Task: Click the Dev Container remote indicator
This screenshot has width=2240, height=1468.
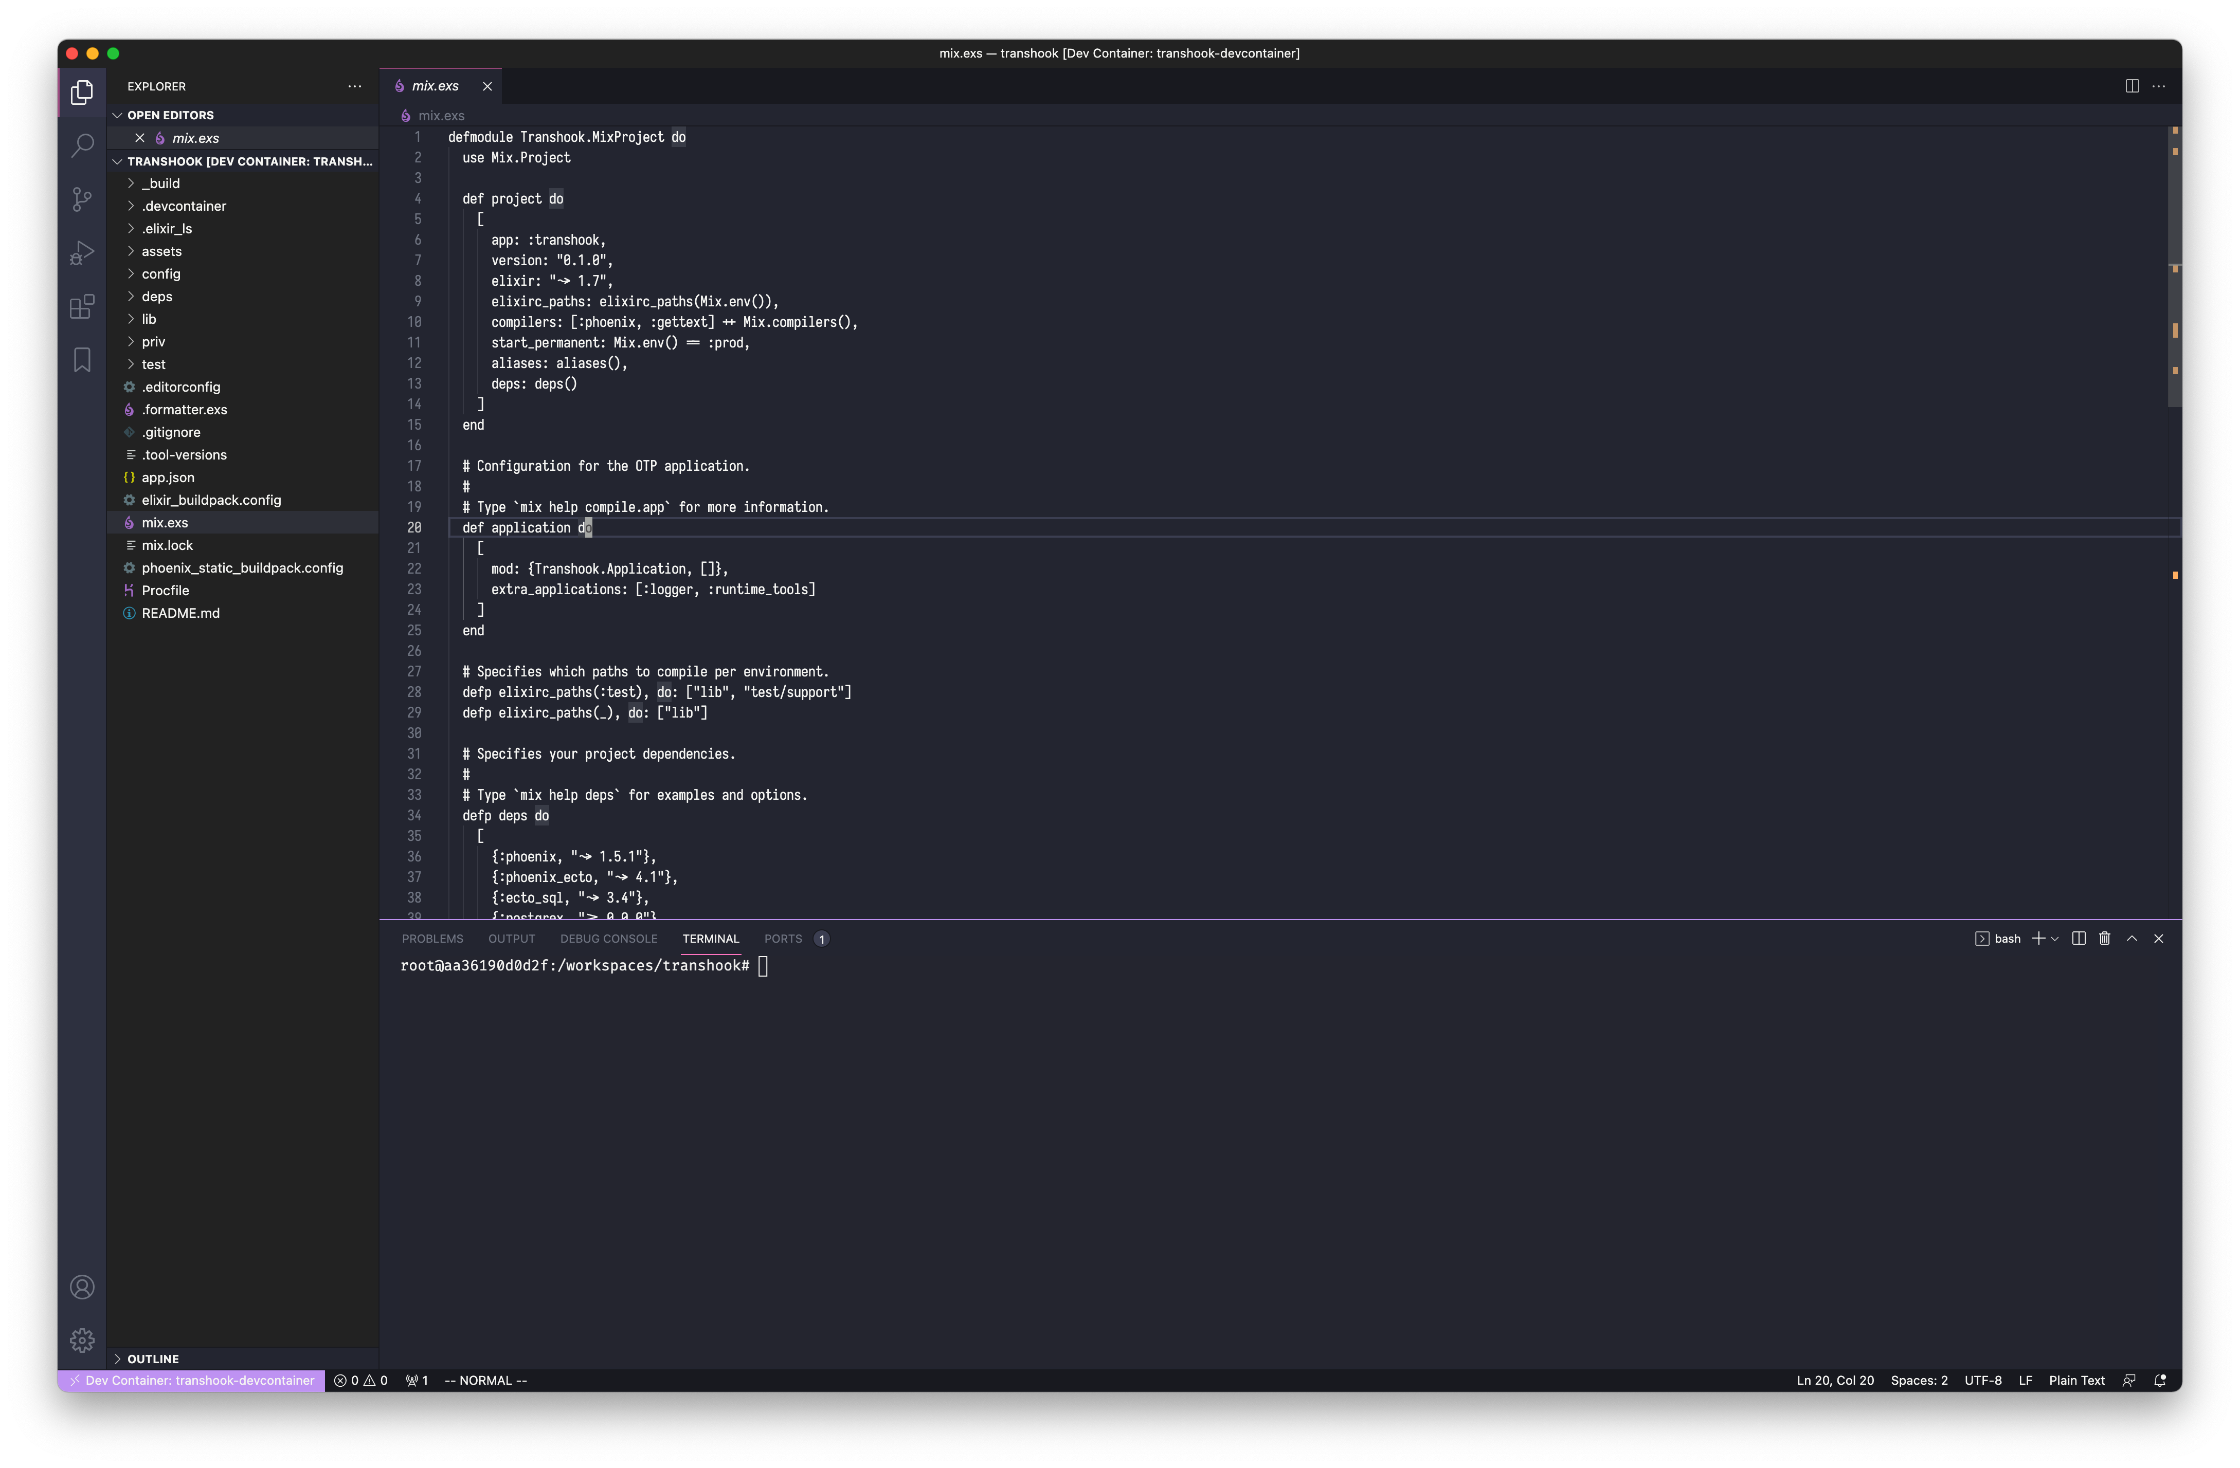Action: [x=192, y=1381]
